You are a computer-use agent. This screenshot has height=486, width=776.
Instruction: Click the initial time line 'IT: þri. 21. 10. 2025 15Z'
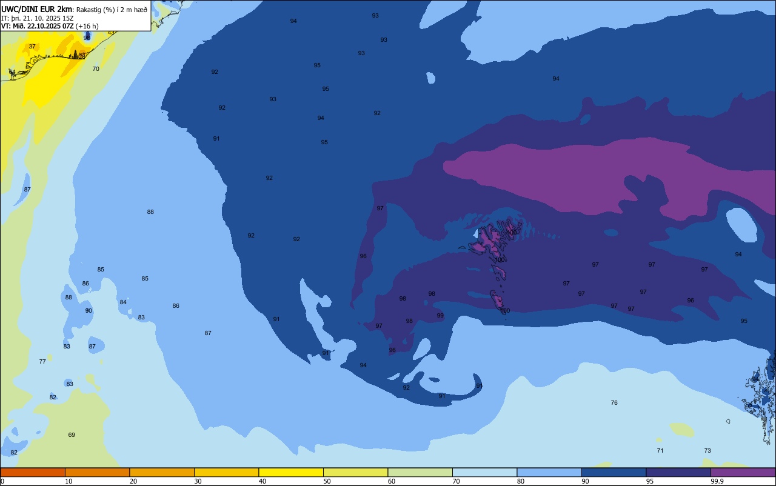[38, 19]
